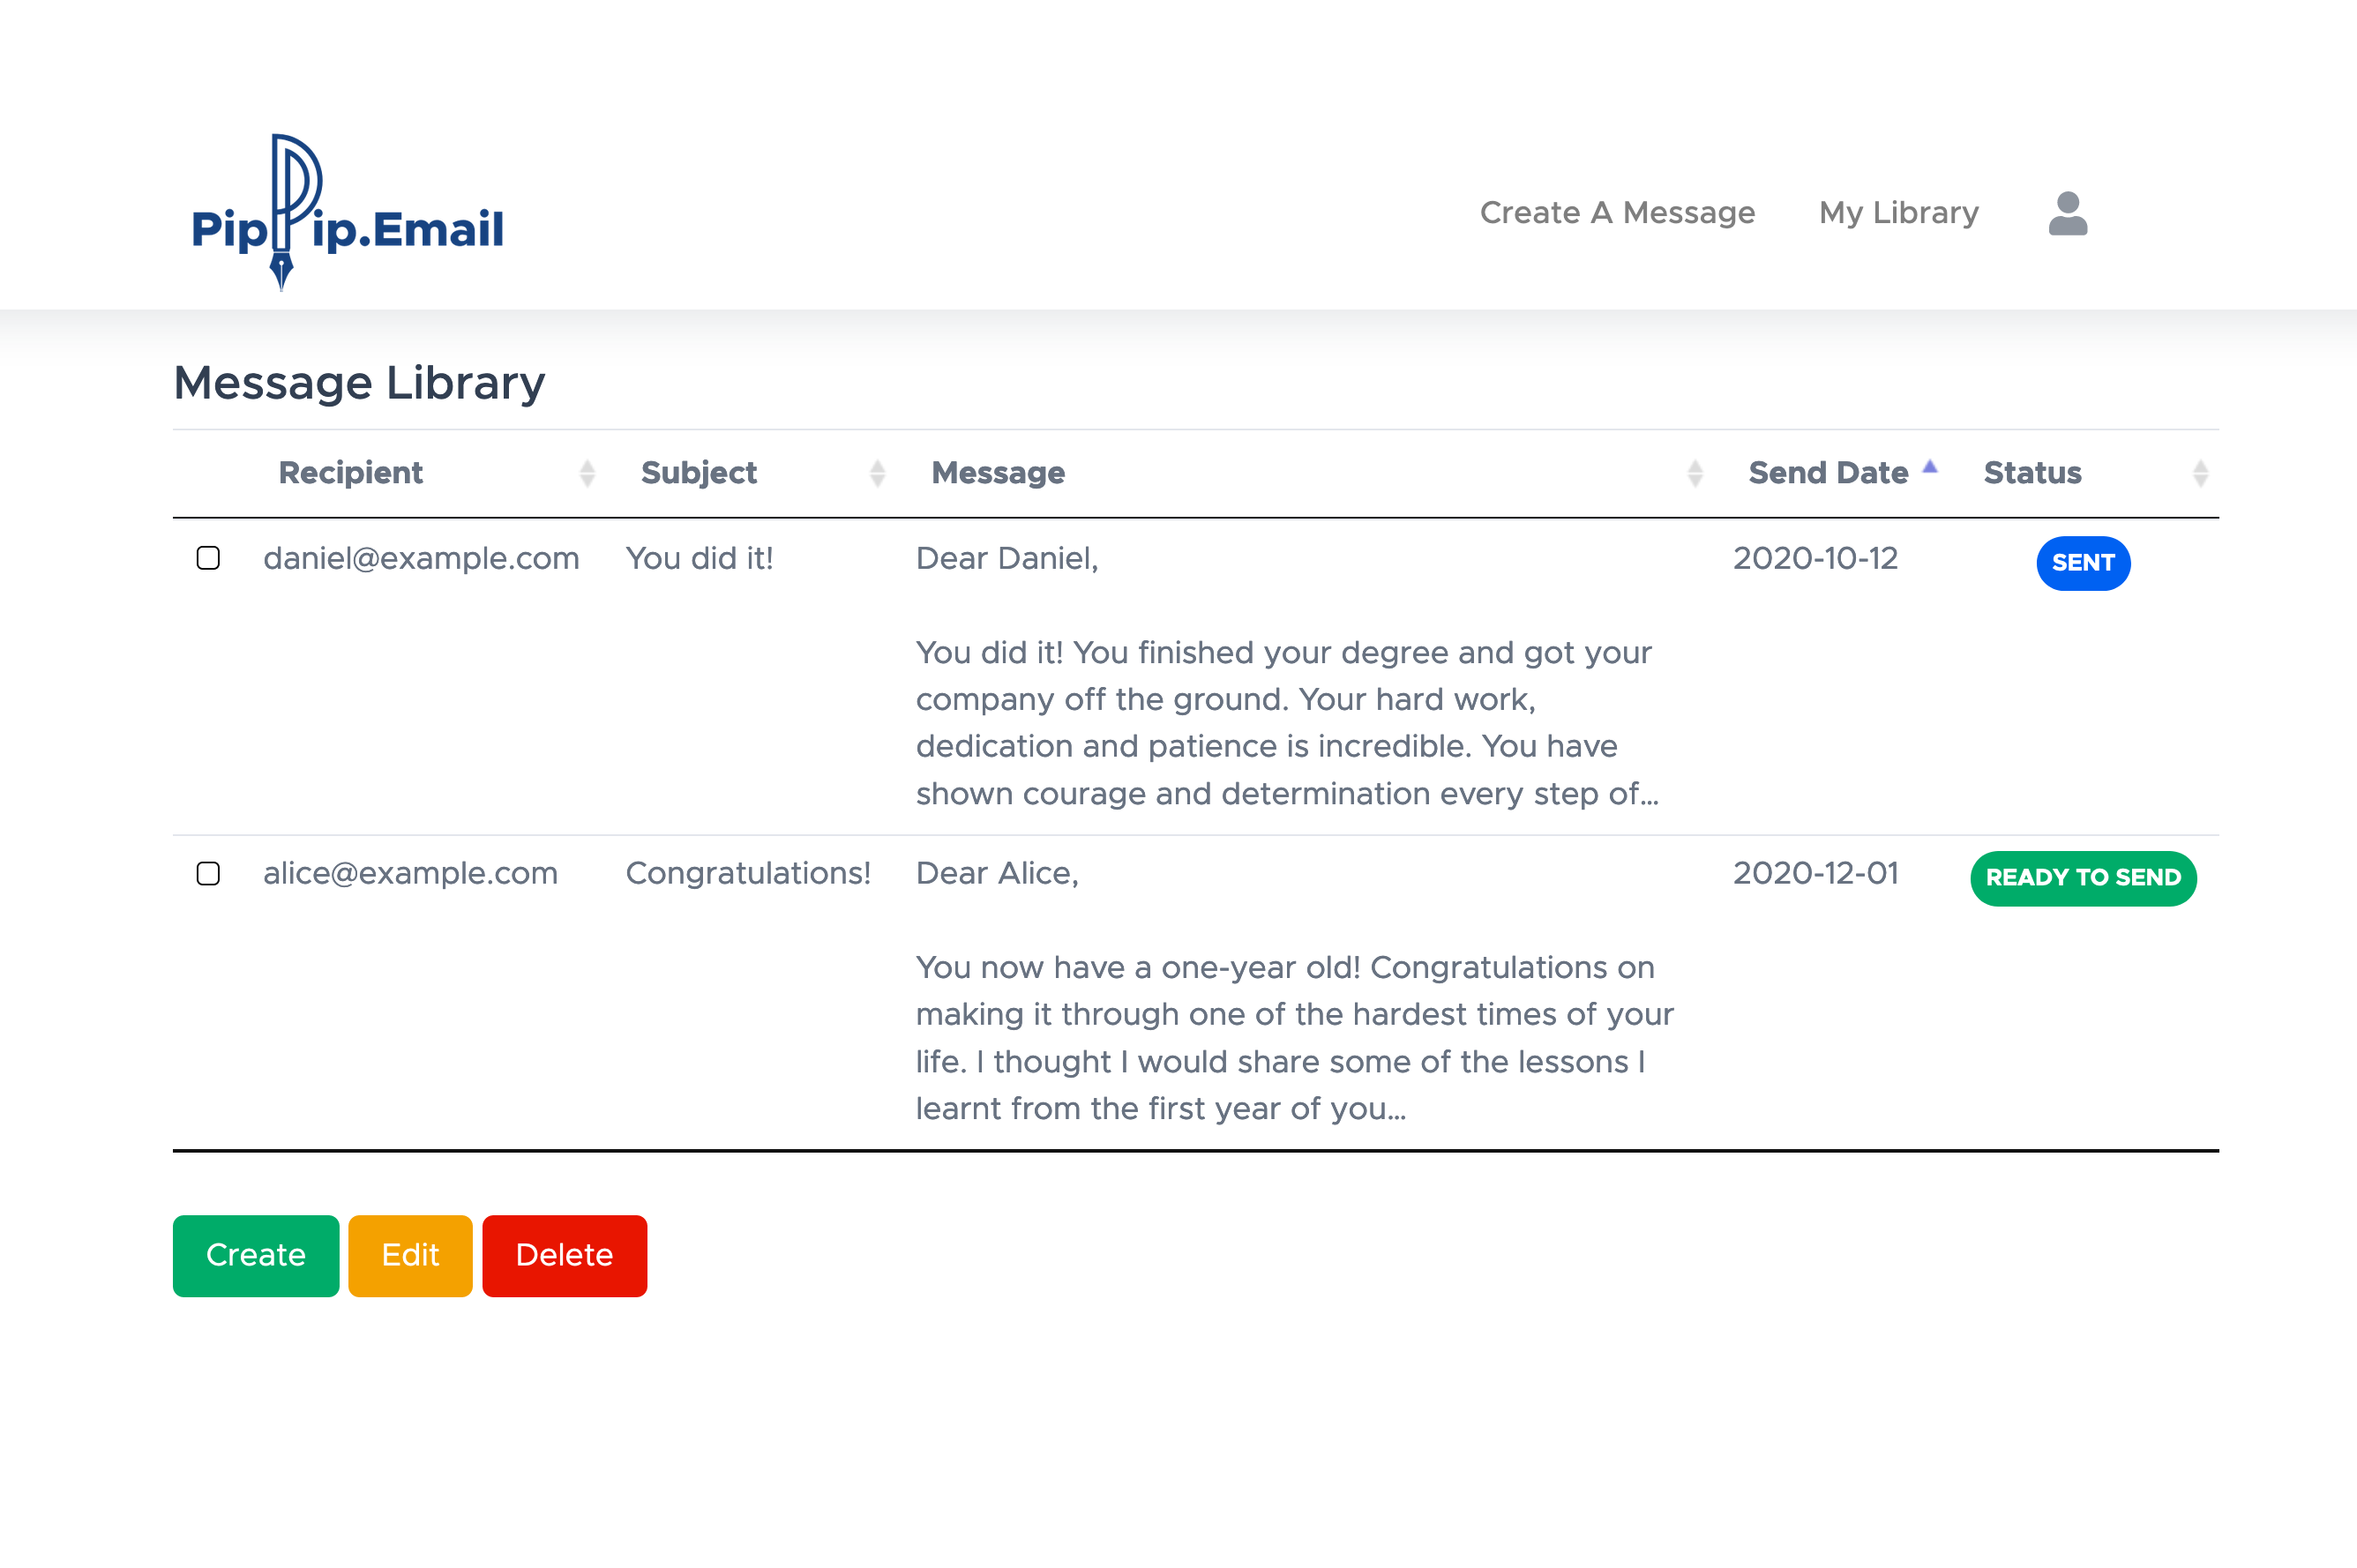
Task: Select the daniel@example.com row checkbox
Action: (x=208, y=558)
